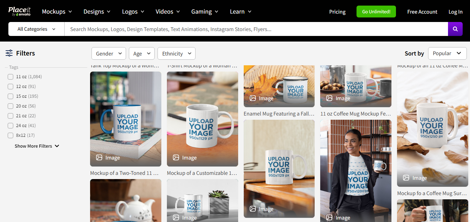Check the 21 oz tag filter
The image size is (470, 222).
pyautogui.click(x=10, y=116)
